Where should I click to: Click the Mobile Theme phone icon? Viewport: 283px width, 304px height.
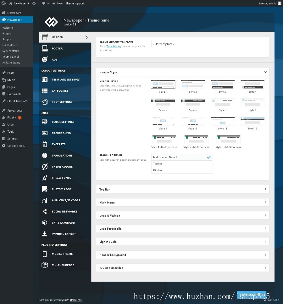click(45, 254)
